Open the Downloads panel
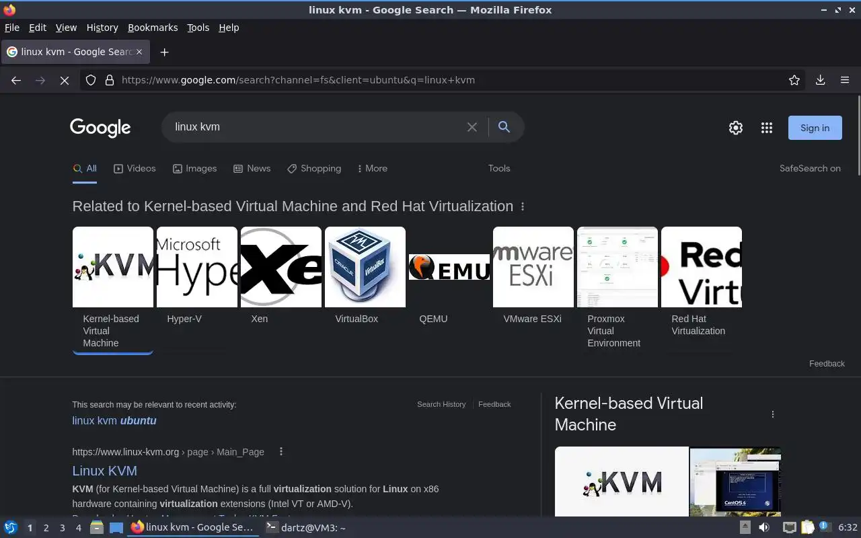The image size is (861, 538). [820, 80]
